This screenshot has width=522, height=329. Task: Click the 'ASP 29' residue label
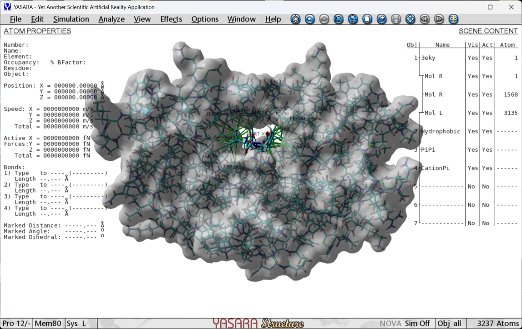point(231,167)
